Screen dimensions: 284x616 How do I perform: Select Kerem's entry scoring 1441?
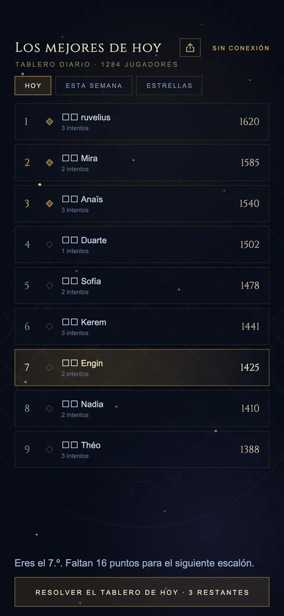coord(142,326)
